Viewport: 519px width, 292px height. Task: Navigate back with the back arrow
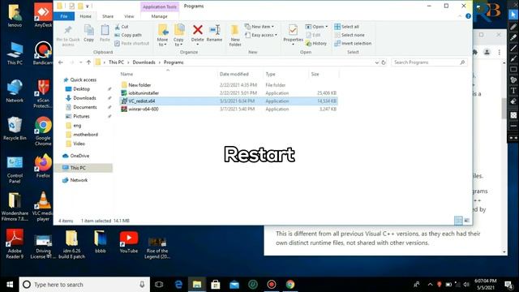click(x=61, y=62)
